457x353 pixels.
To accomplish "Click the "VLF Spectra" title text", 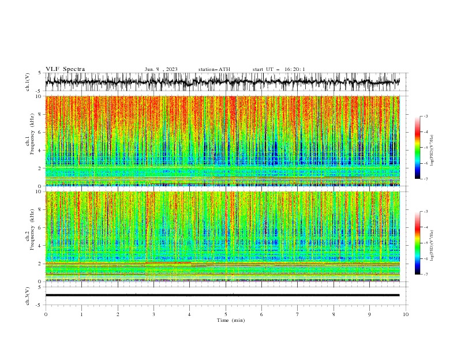I will click(x=65, y=69).
